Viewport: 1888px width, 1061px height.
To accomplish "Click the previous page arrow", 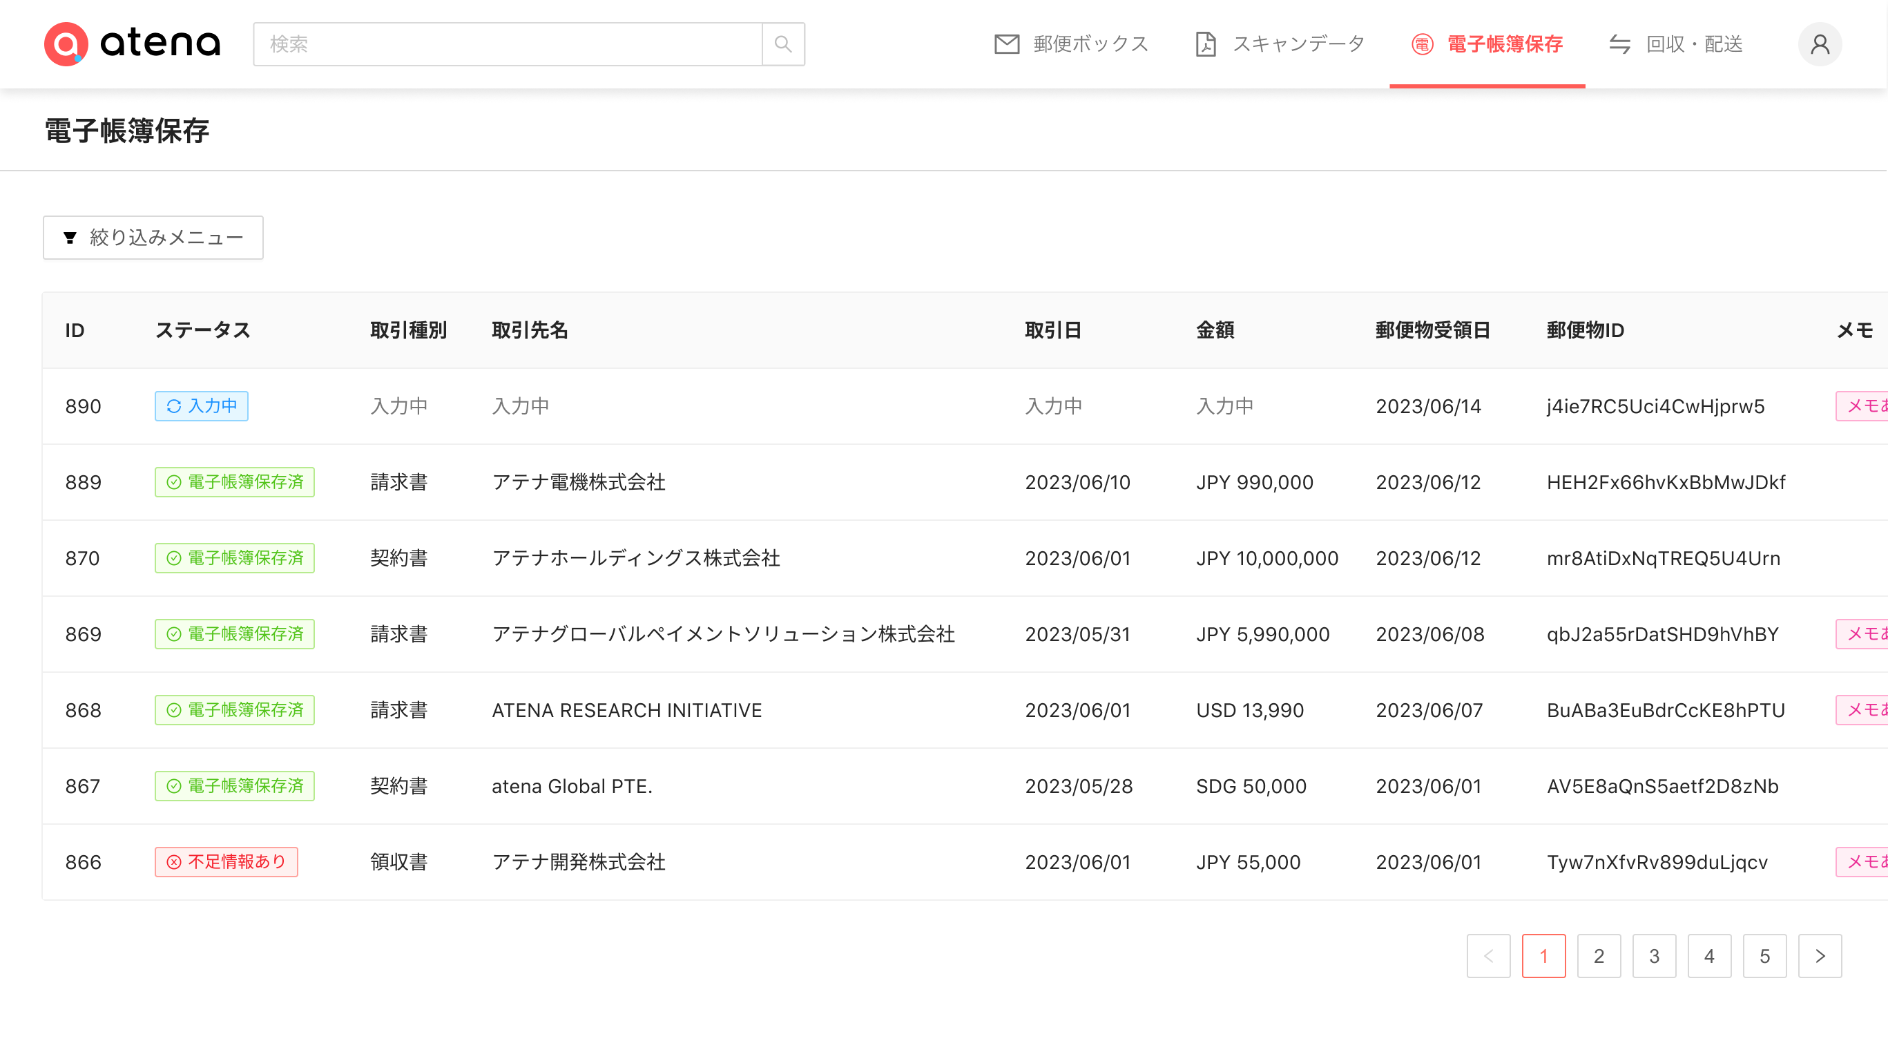I will coord(1488,955).
